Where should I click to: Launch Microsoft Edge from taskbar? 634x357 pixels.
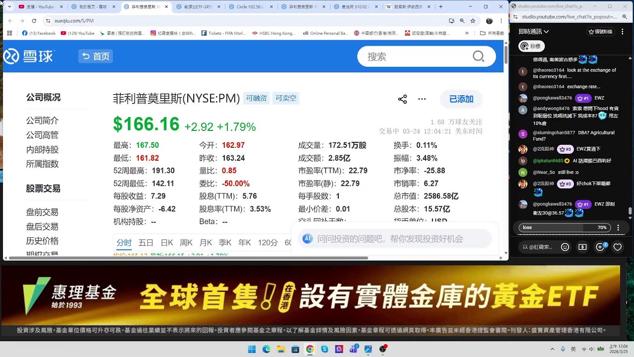click(x=266, y=349)
